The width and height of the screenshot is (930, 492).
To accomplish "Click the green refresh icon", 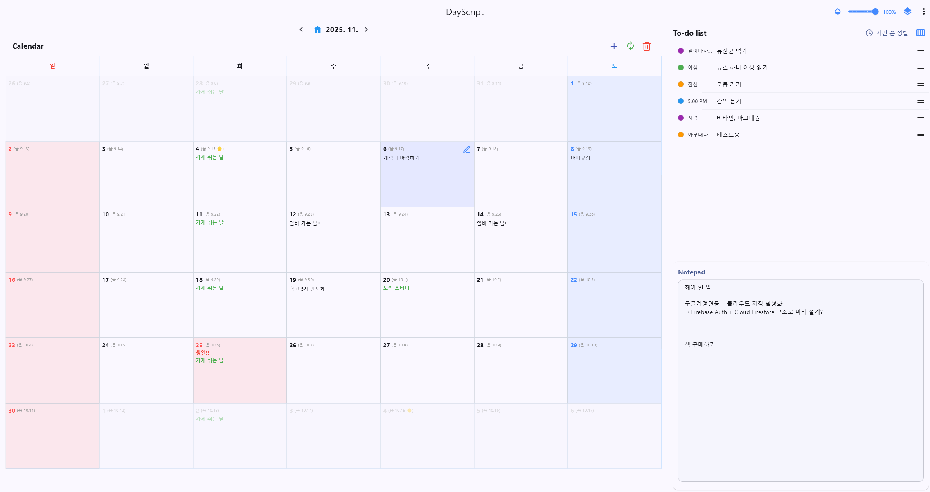I will pos(630,46).
